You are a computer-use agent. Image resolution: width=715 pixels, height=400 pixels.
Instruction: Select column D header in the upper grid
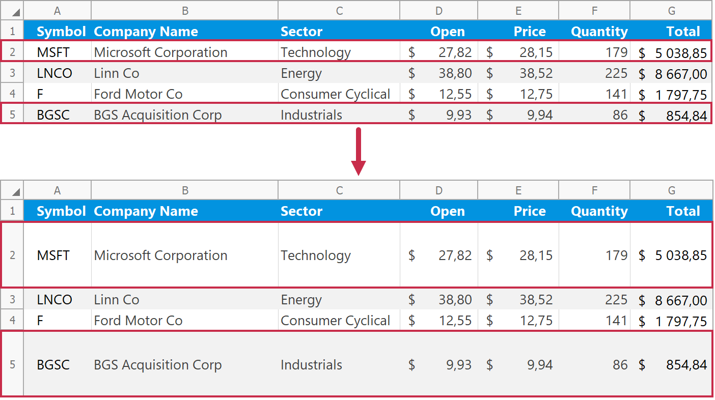click(439, 11)
